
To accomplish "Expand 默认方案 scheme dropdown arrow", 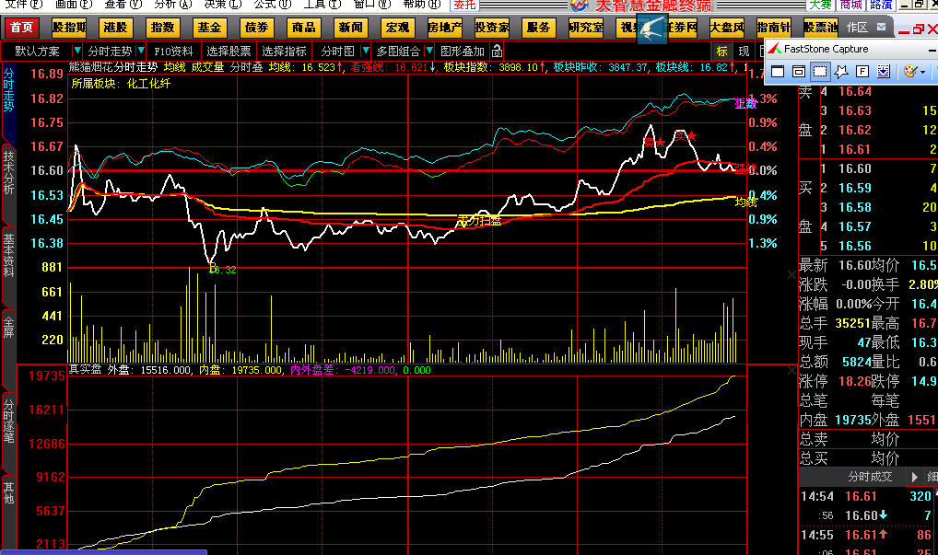I will click(76, 51).
